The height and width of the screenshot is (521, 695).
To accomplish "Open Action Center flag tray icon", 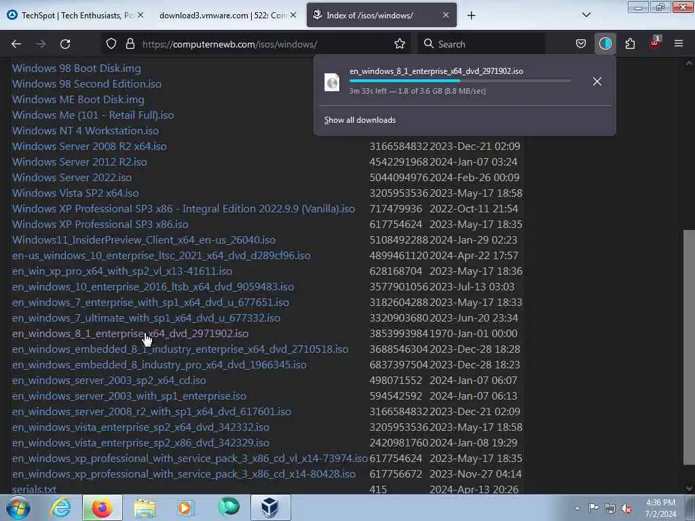I will 593,507.
